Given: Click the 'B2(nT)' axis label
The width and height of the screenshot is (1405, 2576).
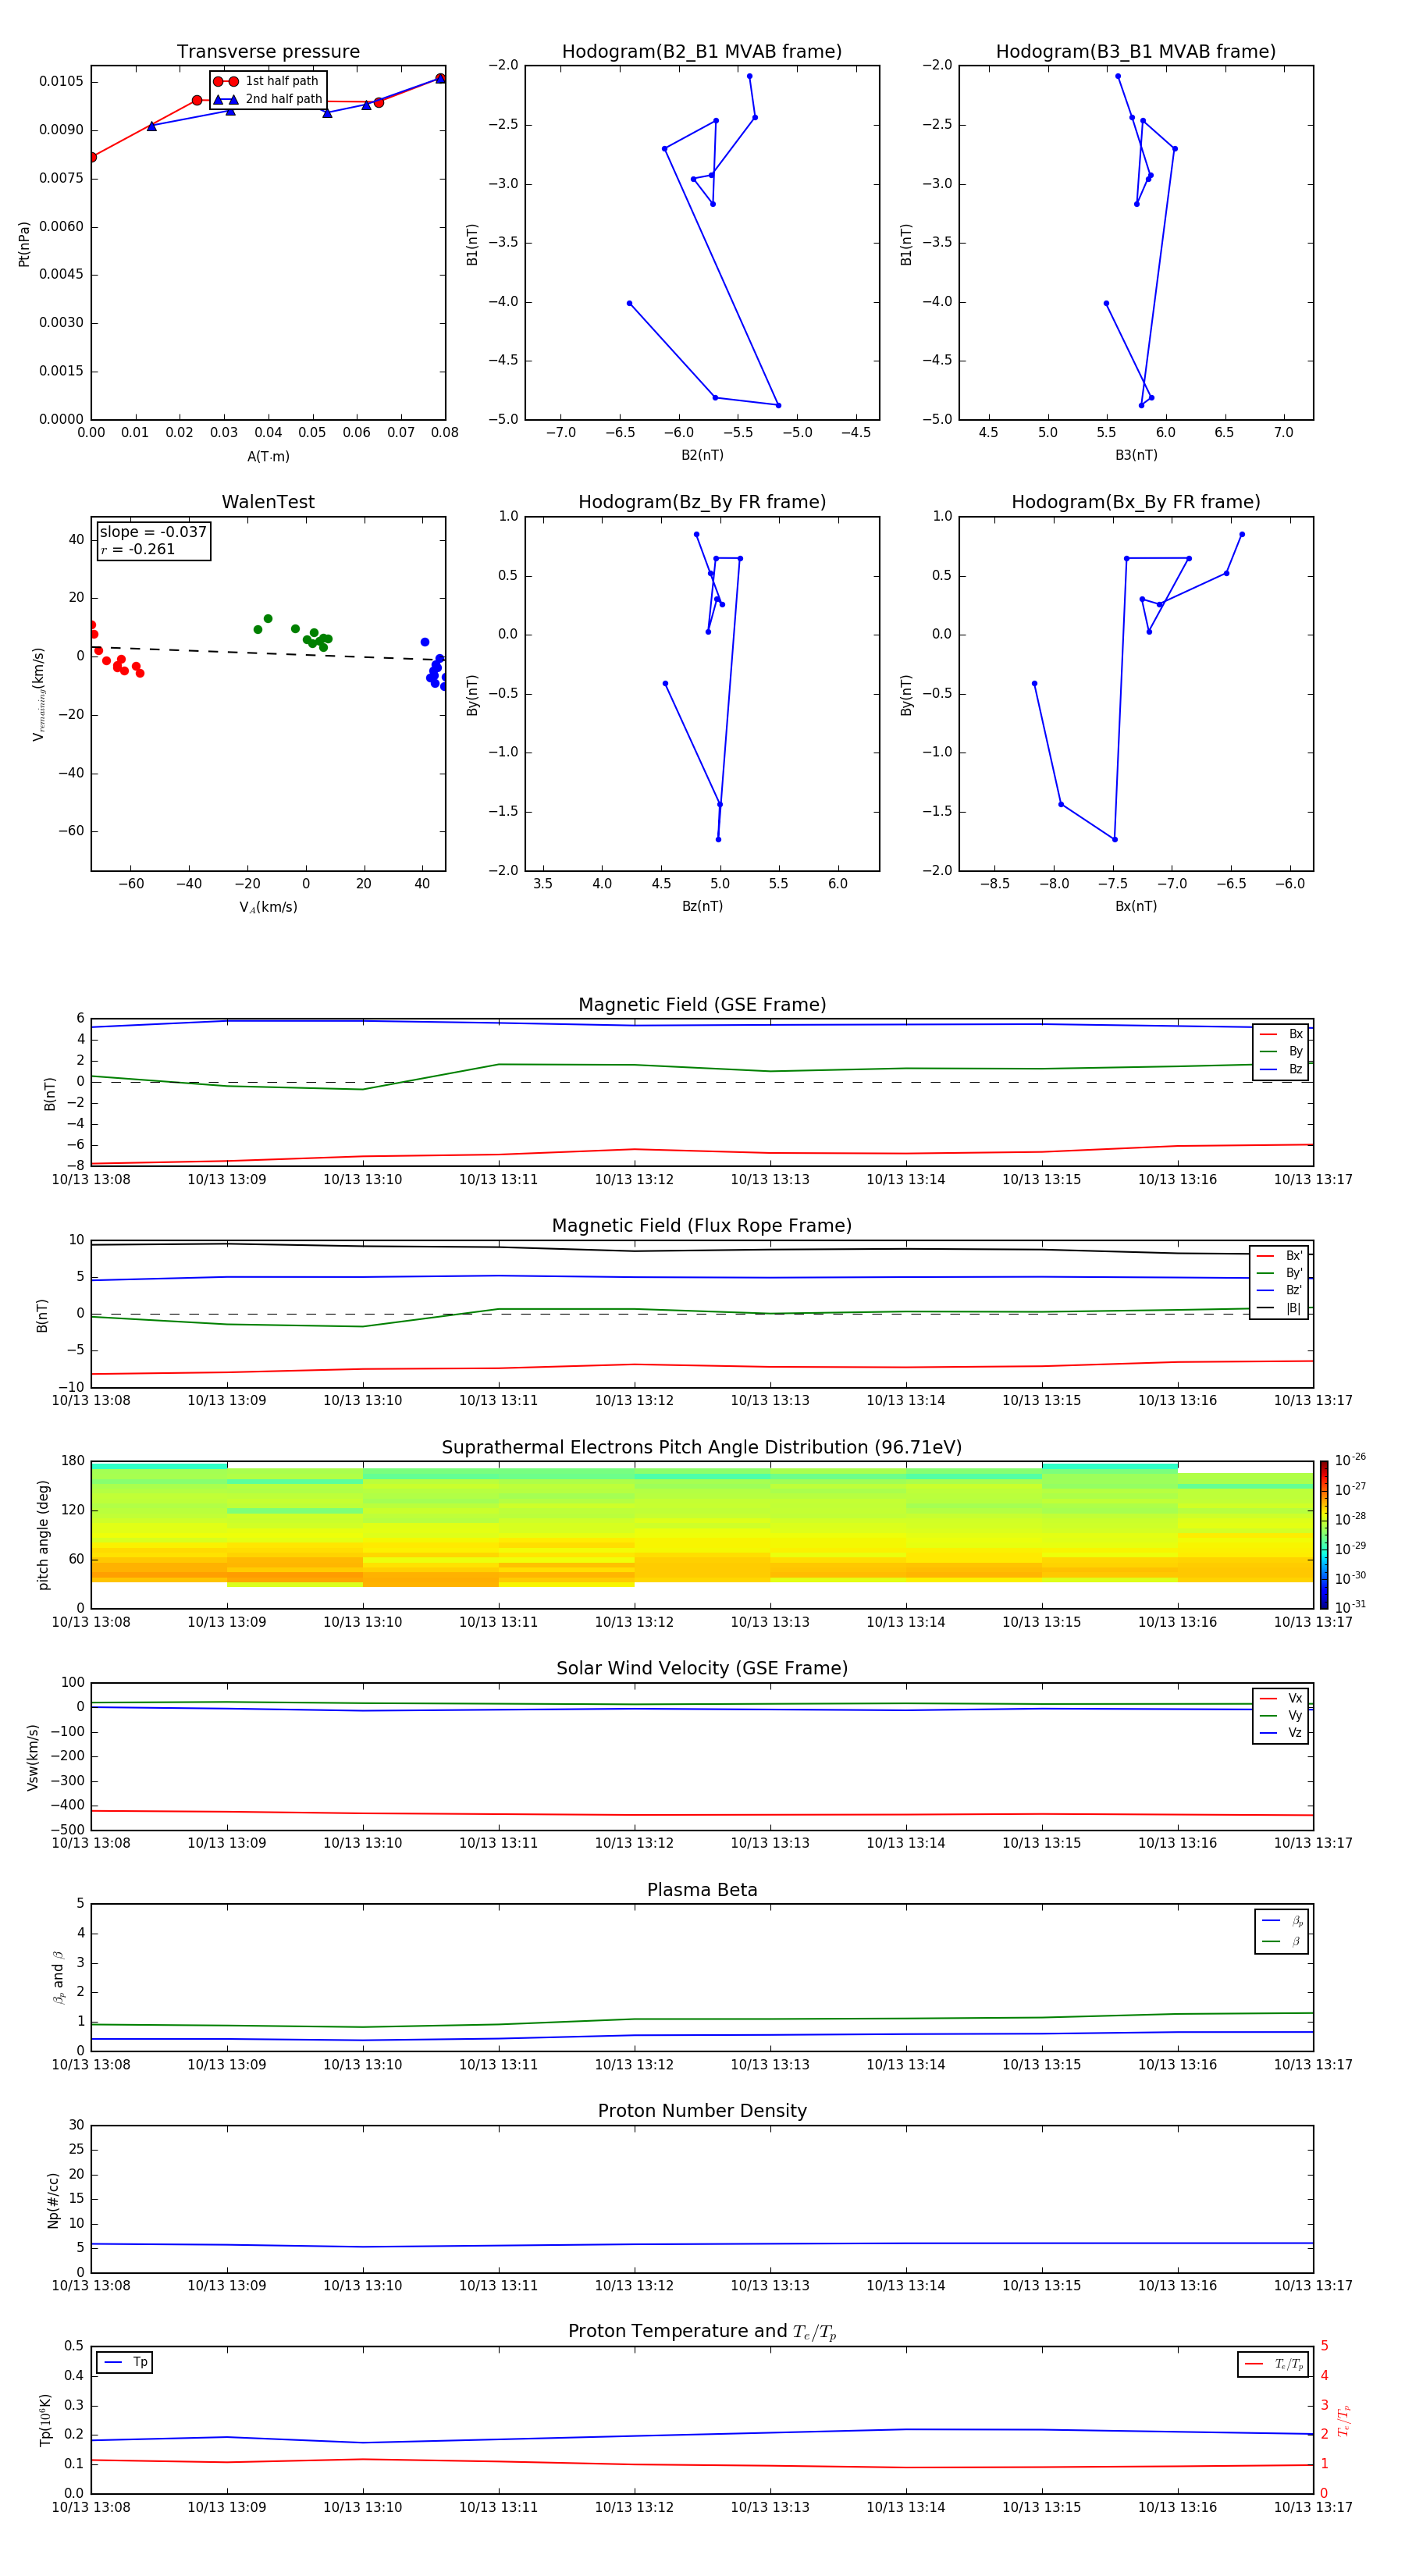Looking at the screenshot, I should pos(702,455).
